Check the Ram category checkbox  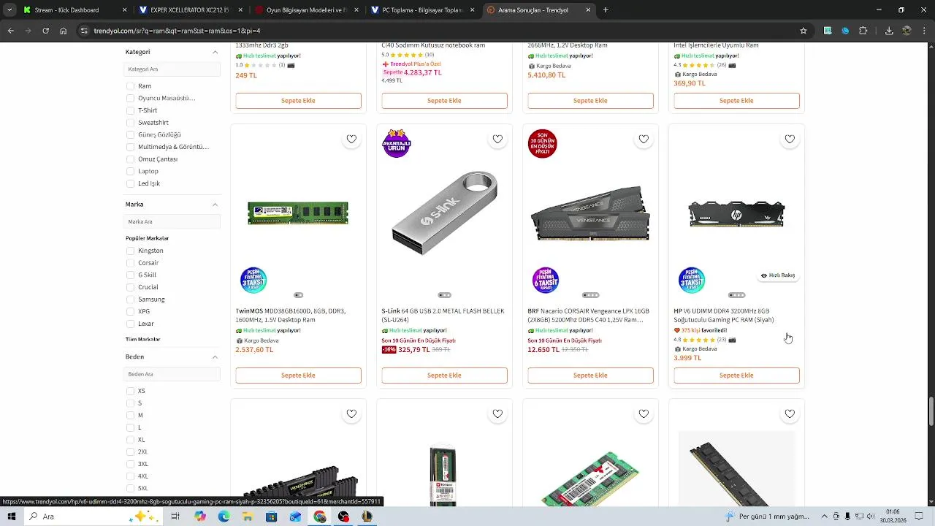130,86
